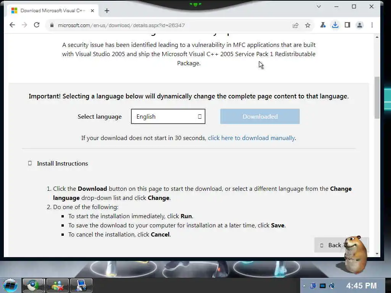
Task: Open the computer icon taskbar app
Action: tap(81, 285)
